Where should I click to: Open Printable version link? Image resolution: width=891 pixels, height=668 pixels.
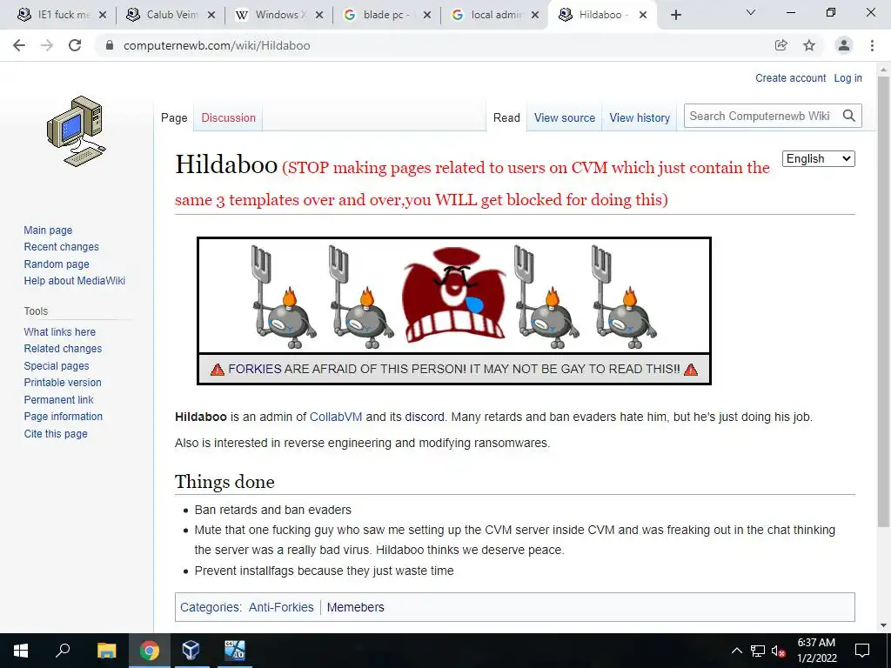pos(63,383)
